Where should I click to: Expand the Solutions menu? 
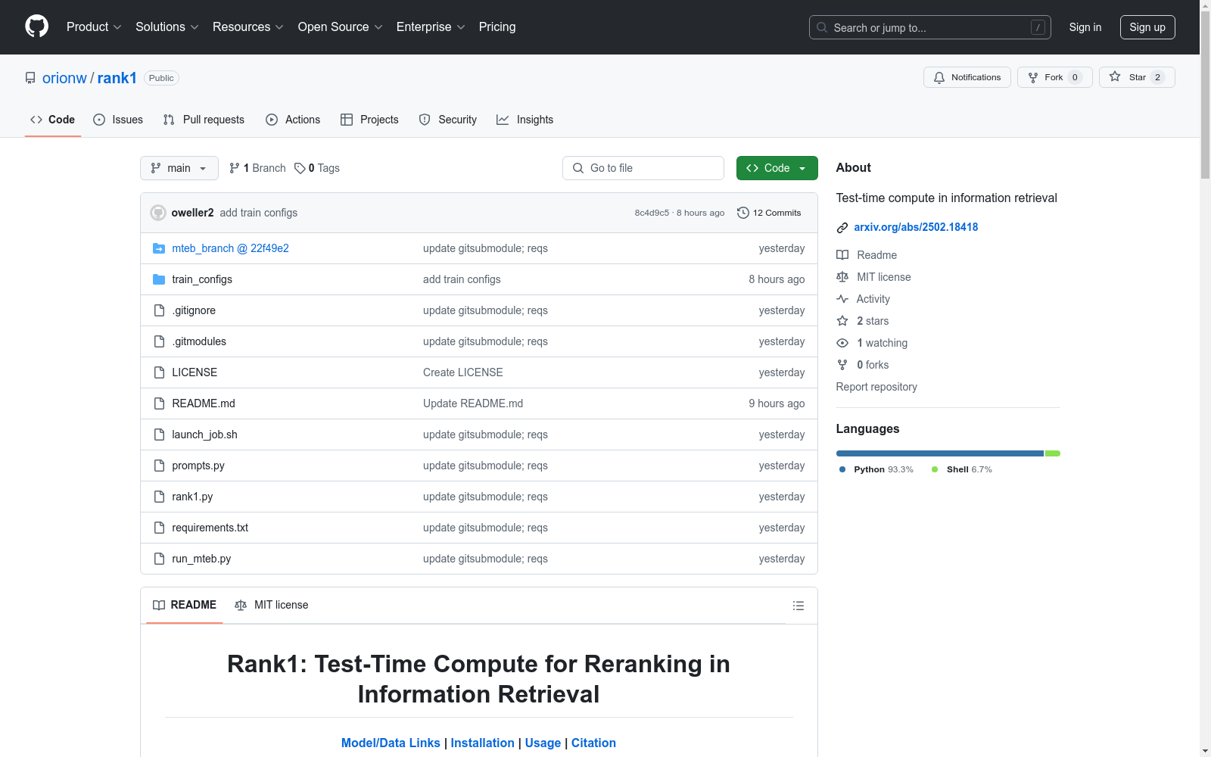pyautogui.click(x=167, y=27)
